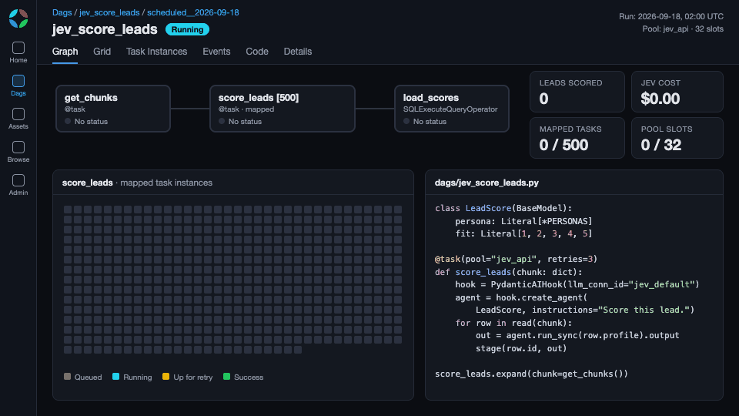Click the get_chunks No status dot
Viewport: 739px width, 416px height.
[x=68, y=121]
